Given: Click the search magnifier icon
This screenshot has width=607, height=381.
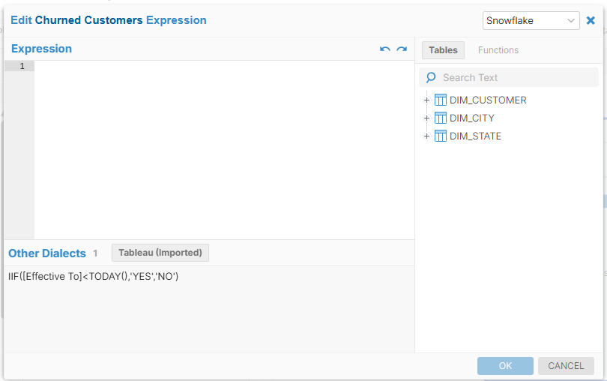Looking at the screenshot, I should pyautogui.click(x=431, y=77).
